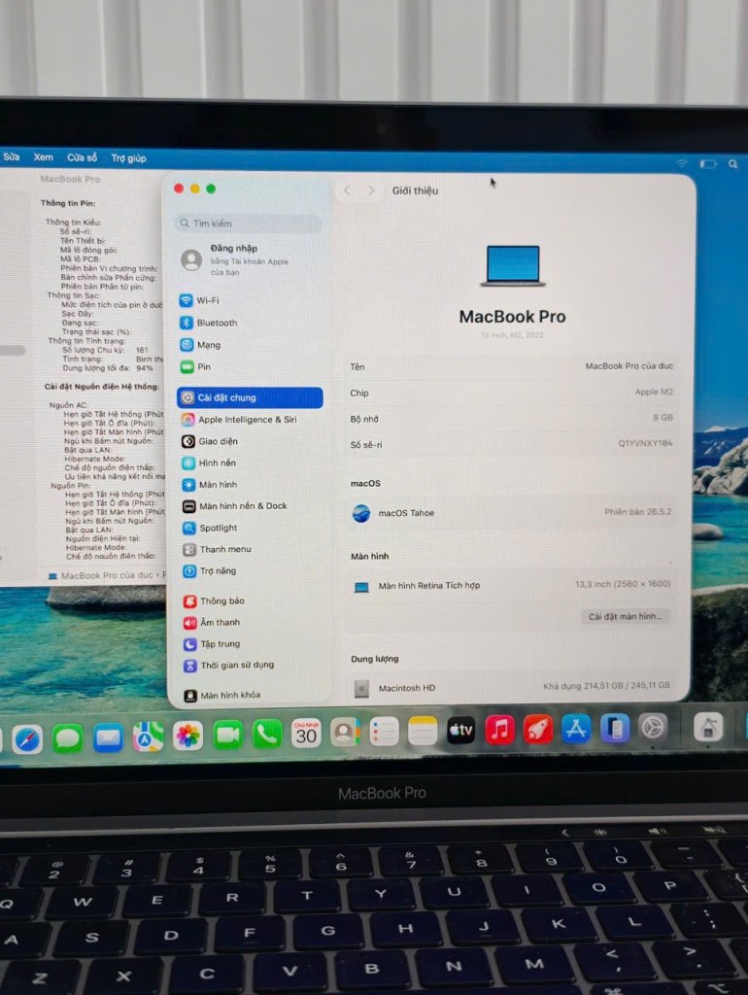This screenshot has height=995, width=748.
Task: Open Reminders from the Dock
Action: click(x=384, y=732)
